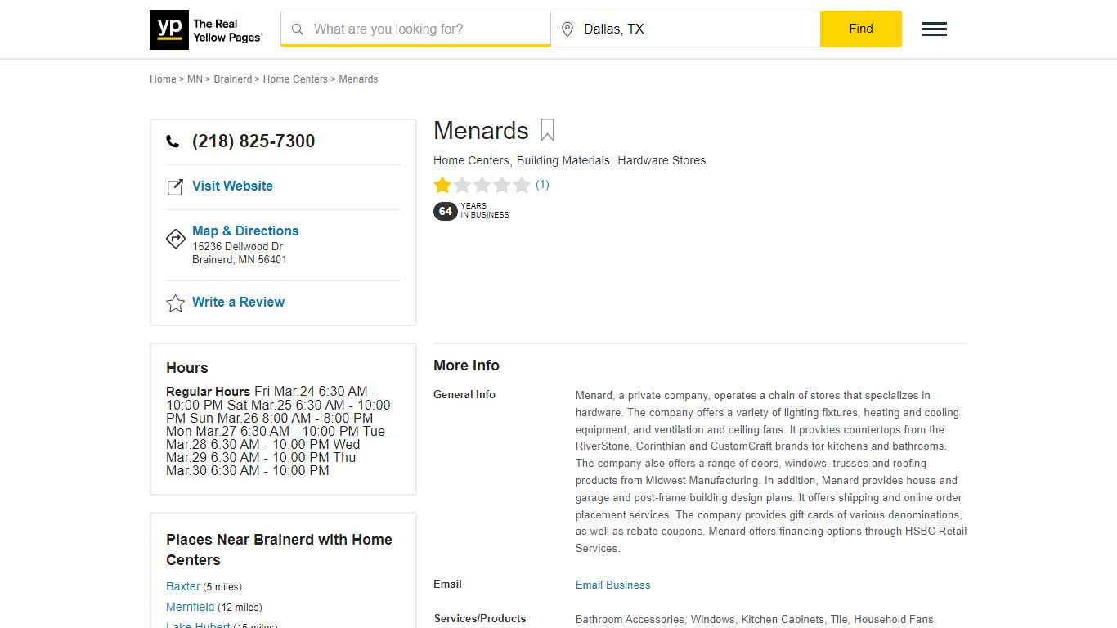Open Write a Review

(238, 302)
